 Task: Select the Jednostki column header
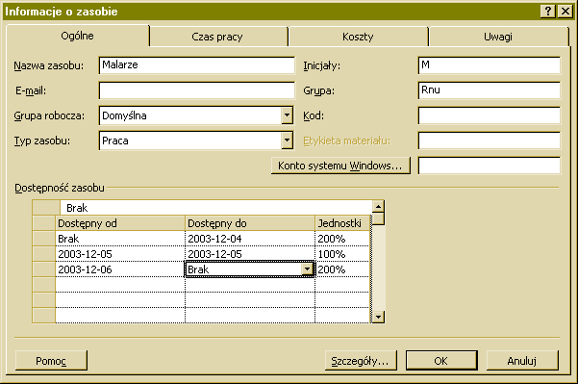click(x=342, y=223)
